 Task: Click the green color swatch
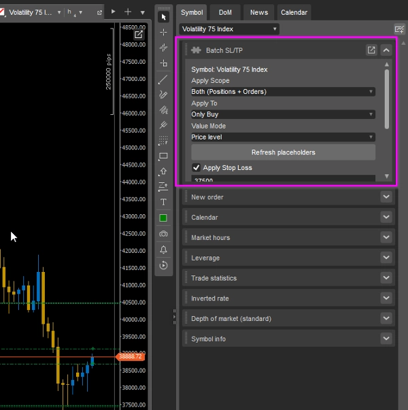point(163,218)
